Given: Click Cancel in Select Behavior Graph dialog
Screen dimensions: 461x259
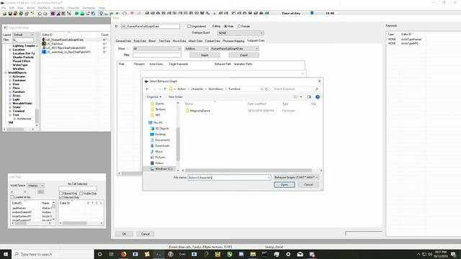Looking at the screenshot, I should click(308, 185).
